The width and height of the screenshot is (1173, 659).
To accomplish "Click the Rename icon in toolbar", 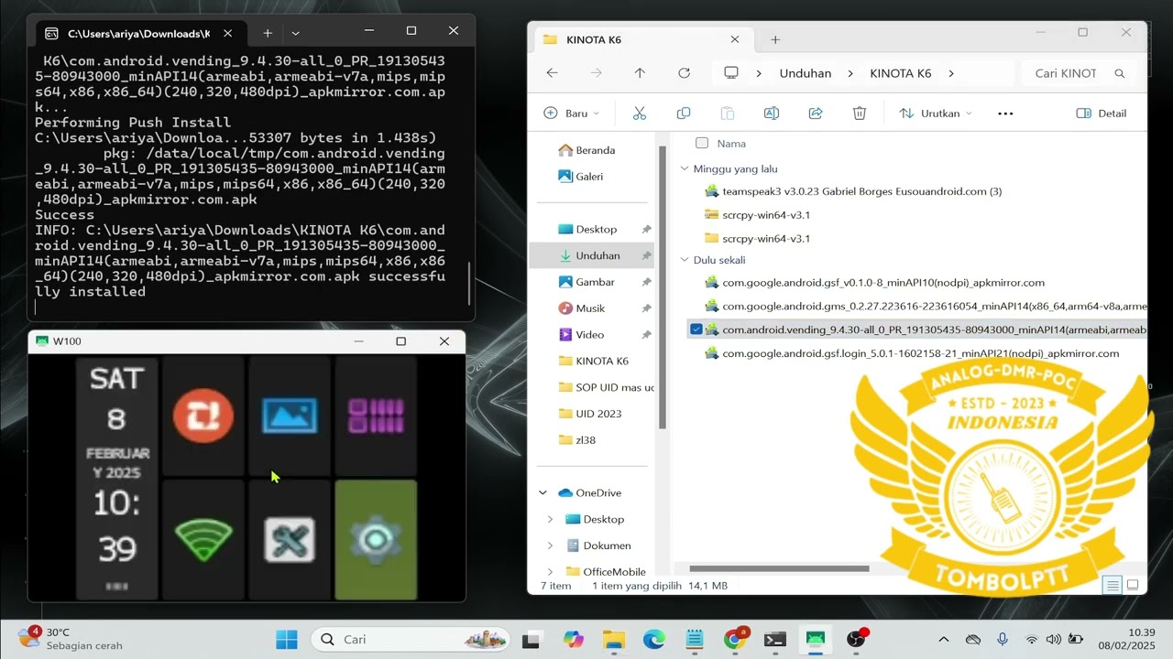I will point(772,113).
